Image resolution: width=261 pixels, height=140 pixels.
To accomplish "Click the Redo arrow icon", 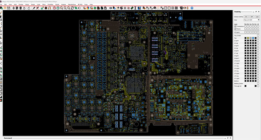I will tap(29, 8).
